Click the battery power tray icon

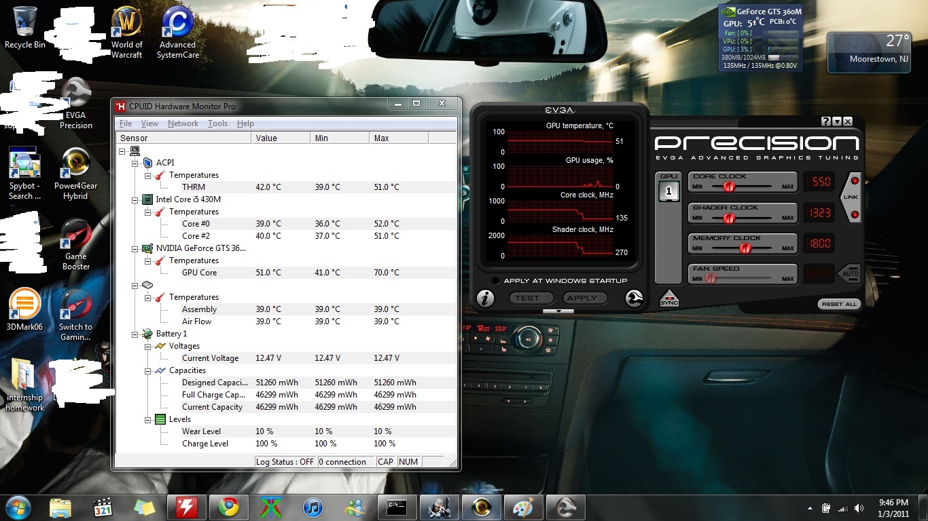[827, 508]
